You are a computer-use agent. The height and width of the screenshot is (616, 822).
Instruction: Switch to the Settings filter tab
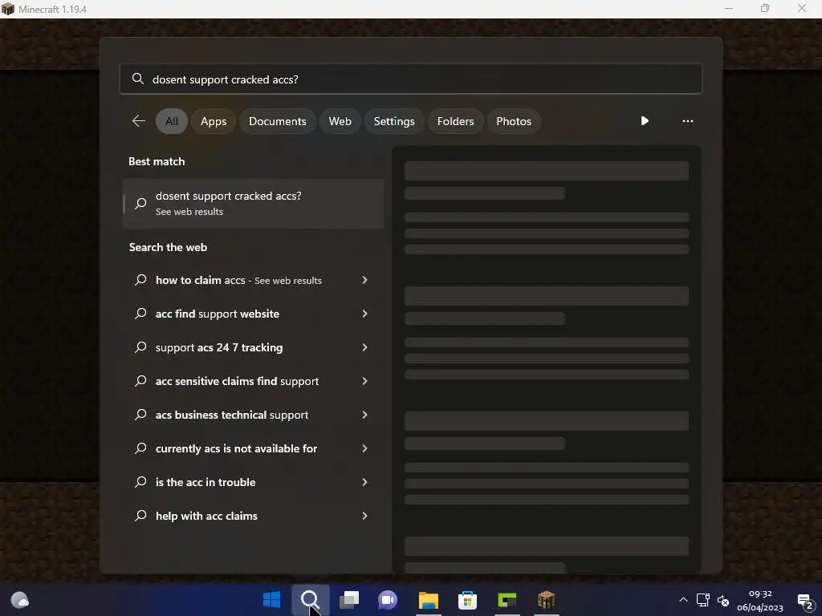394,121
